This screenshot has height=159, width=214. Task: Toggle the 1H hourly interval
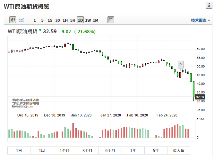point(65,20)
